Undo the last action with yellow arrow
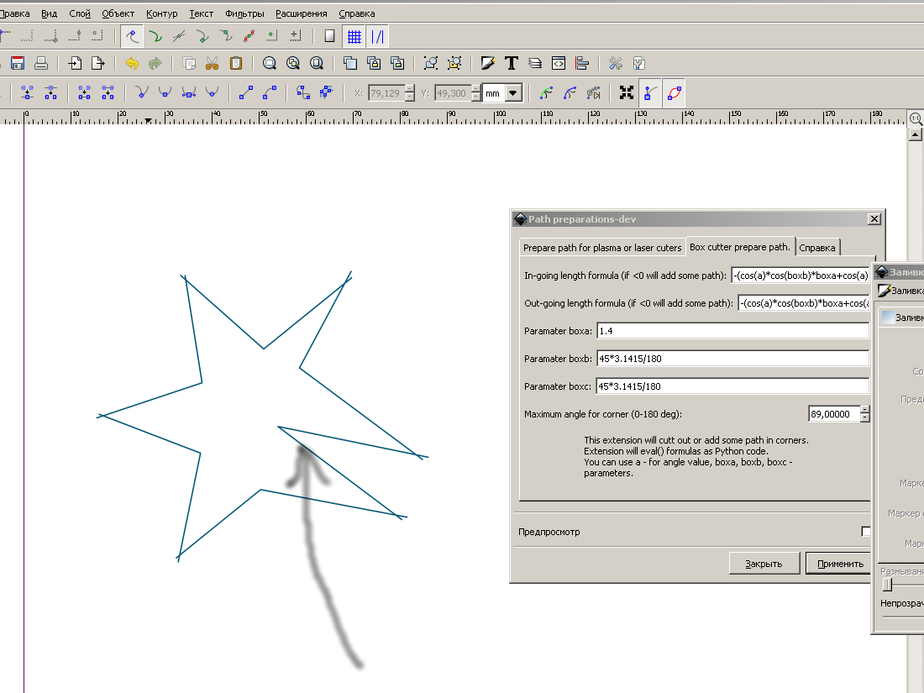Viewport: 924px width, 693px height. coord(131,63)
